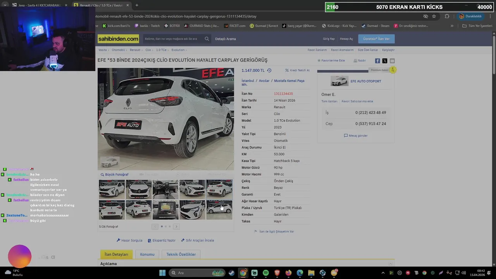Open Brave browser from the taskbar
Screen dimensions: 496x279
(277, 273)
